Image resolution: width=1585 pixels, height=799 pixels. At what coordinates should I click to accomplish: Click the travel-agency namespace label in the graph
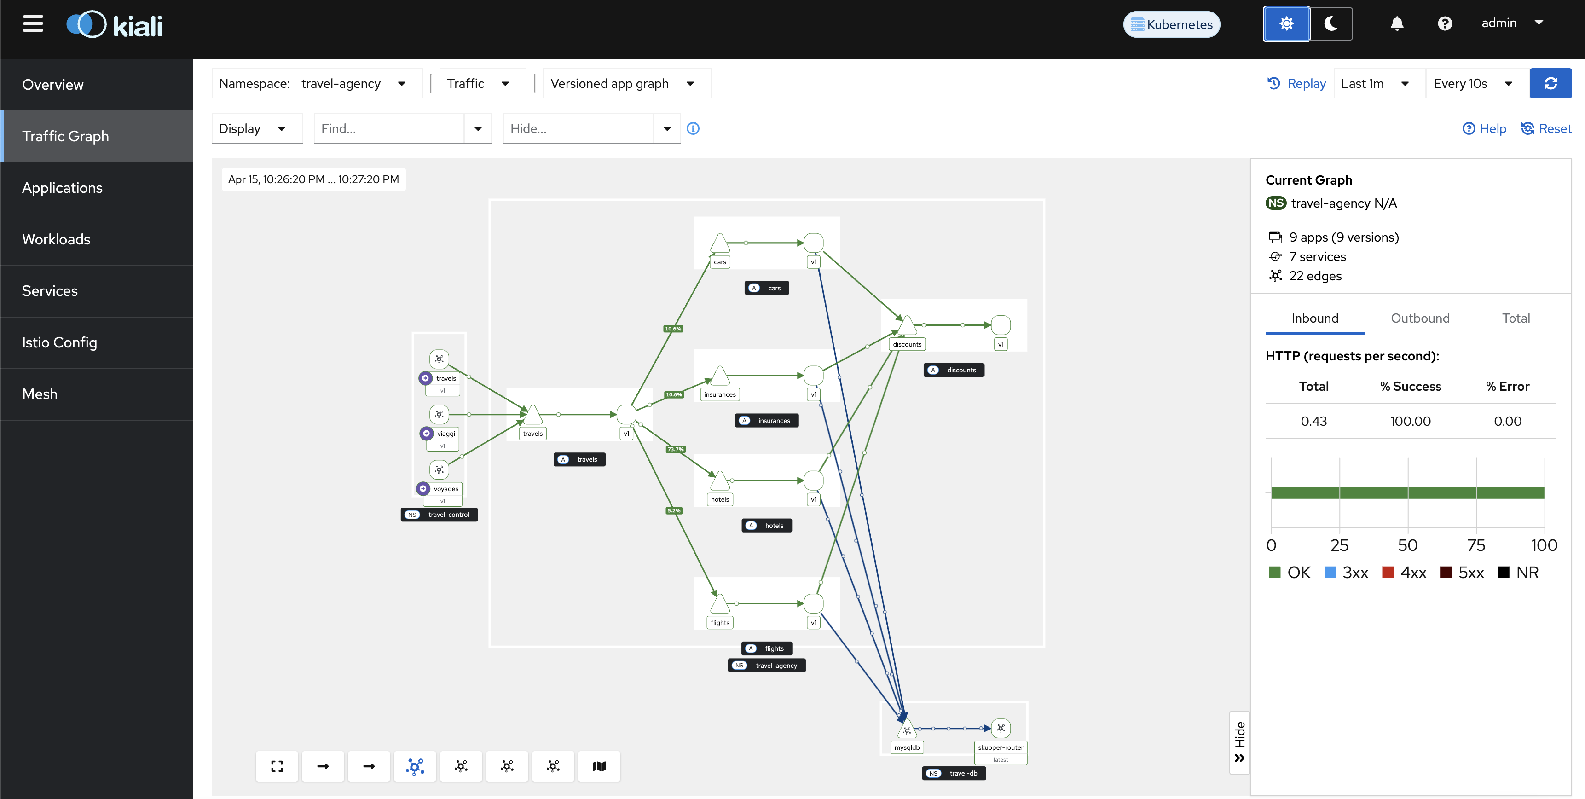click(x=767, y=666)
